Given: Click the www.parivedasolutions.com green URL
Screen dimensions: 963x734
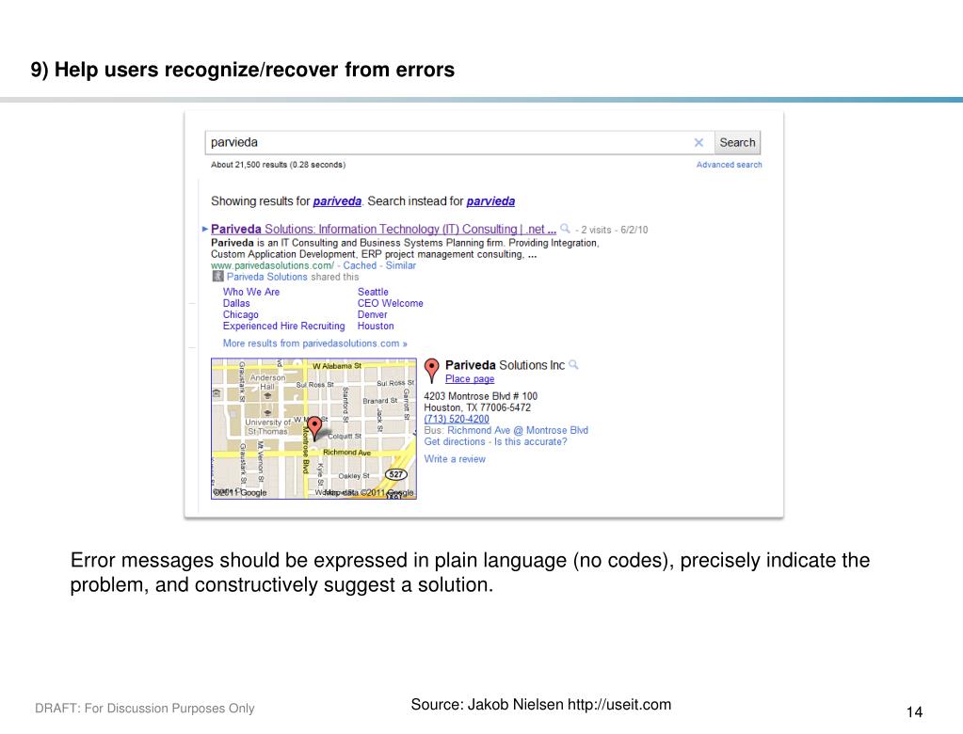Looking at the screenshot, I should click(x=273, y=265).
